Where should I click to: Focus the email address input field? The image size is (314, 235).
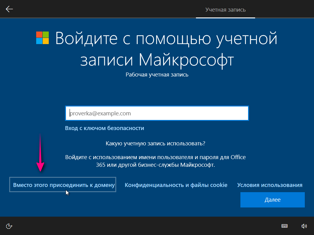coord(157,114)
